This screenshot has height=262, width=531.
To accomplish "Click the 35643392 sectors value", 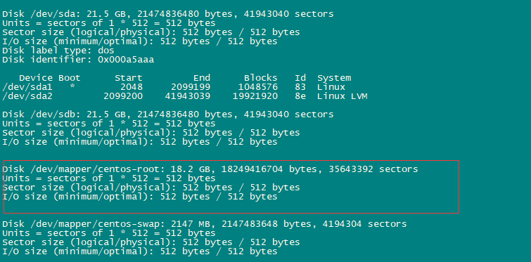I will coord(373,169).
